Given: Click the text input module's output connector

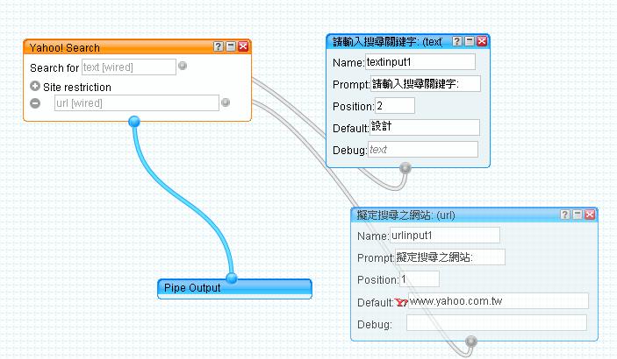Looking at the screenshot, I should click(x=405, y=166).
